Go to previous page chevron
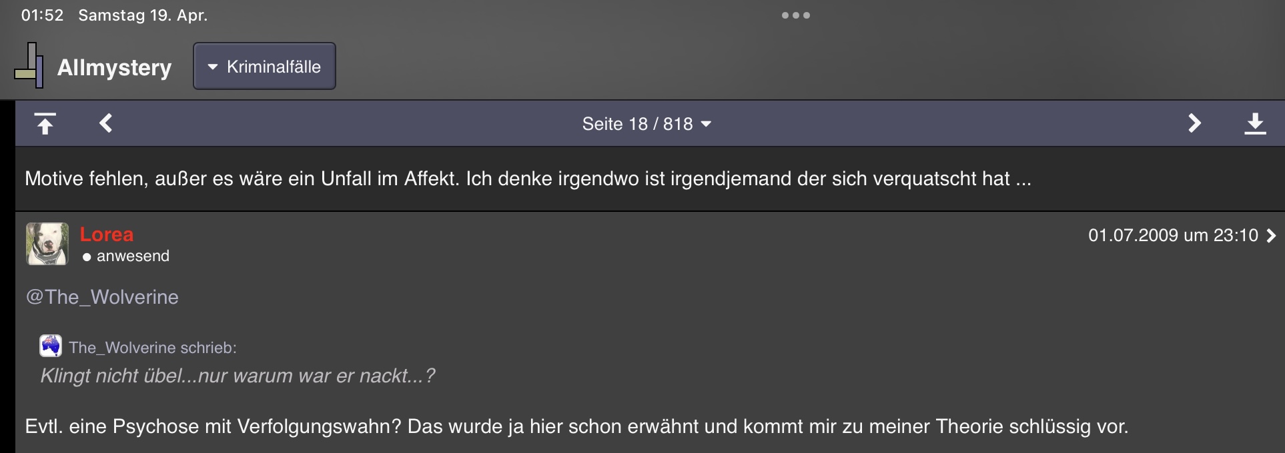The width and height of the screenshot is (1285, 453). [105, 123]
